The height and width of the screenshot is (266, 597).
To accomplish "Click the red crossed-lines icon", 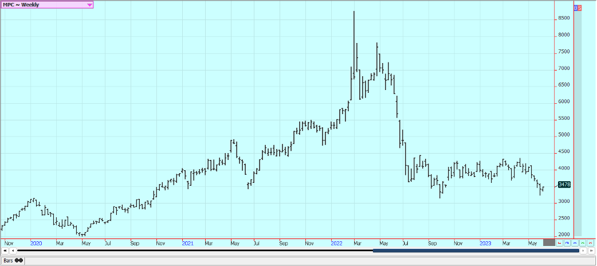I will tap(590, 243).
